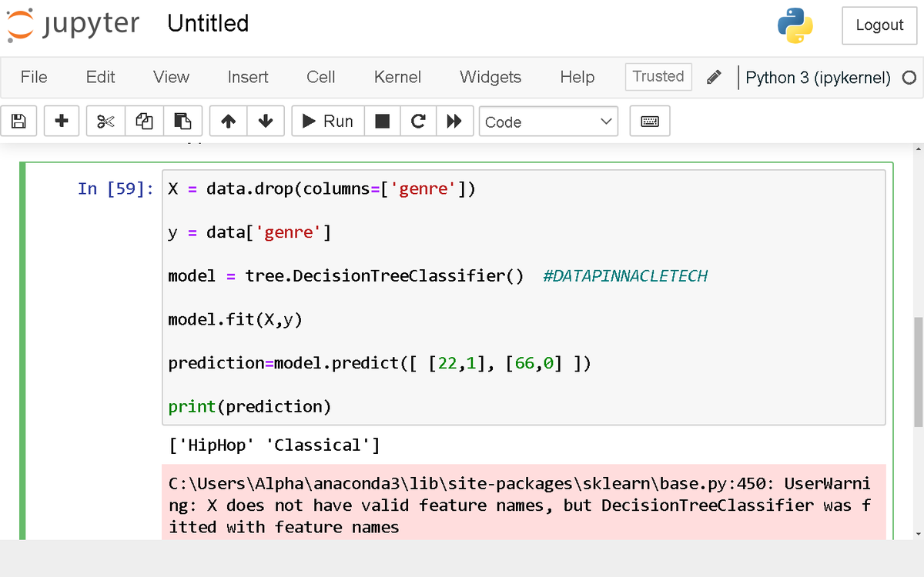Click the #DATAPINNACLETECH comment in code
924x577 pixels.
coord(625,275)
